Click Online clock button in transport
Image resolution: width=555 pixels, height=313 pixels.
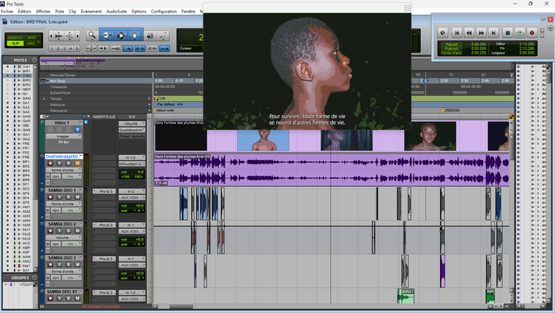pos(442,33)
